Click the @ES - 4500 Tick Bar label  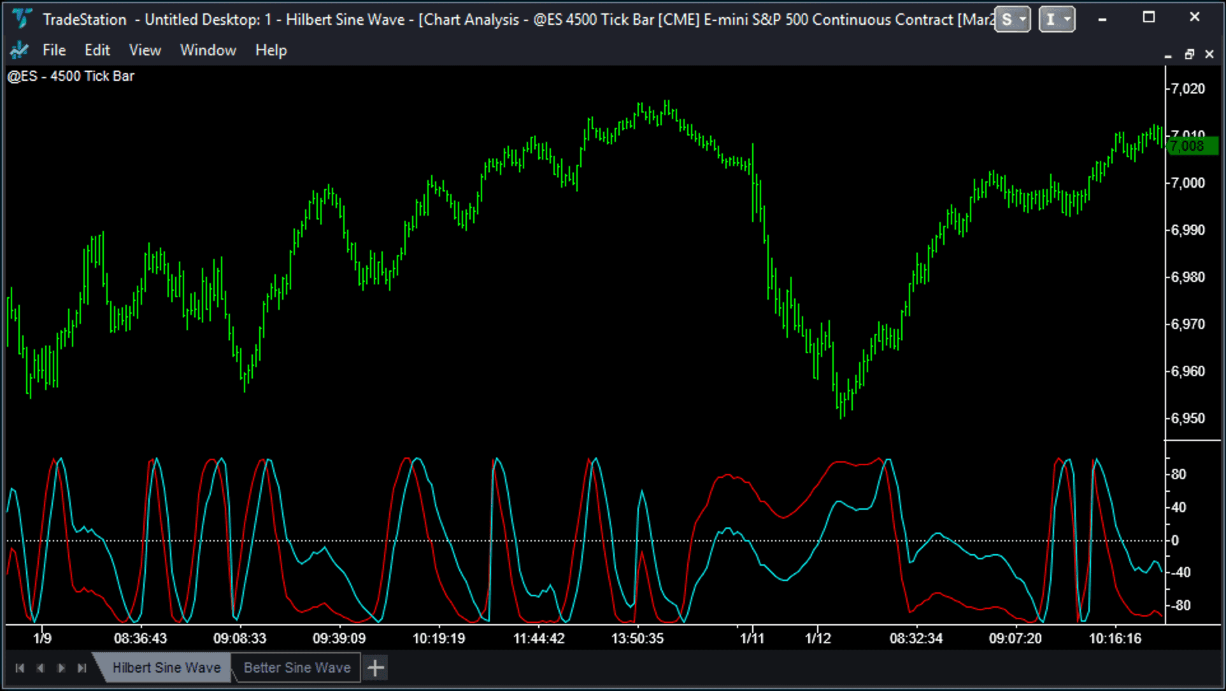[x=71, y=76]
